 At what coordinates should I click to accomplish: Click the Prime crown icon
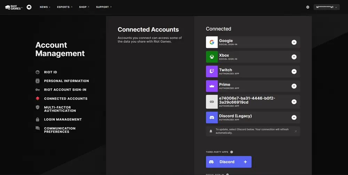click(x=212, y=86)
